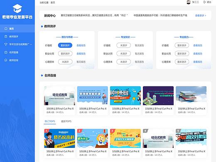Click the bullet icon before 教师测评 heading
The height and width of the screenshot is (162, 216).
pos(42,26)
